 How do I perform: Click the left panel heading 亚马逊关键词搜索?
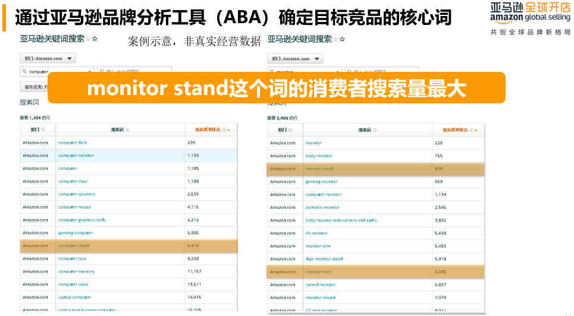52,39
